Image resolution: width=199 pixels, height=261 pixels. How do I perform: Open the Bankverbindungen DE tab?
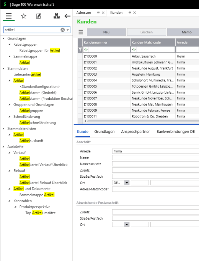(x=176, y=132)
